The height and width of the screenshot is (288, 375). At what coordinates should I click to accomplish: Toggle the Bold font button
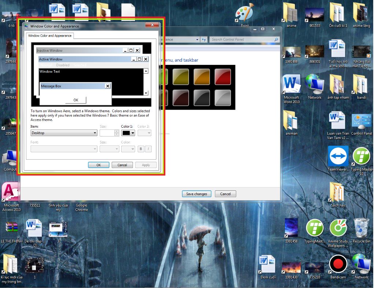[x=141, y=149]
